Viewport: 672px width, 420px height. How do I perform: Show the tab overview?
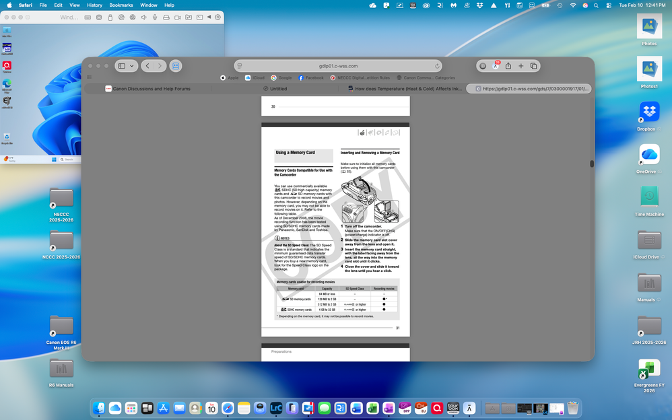pos(533,66)
